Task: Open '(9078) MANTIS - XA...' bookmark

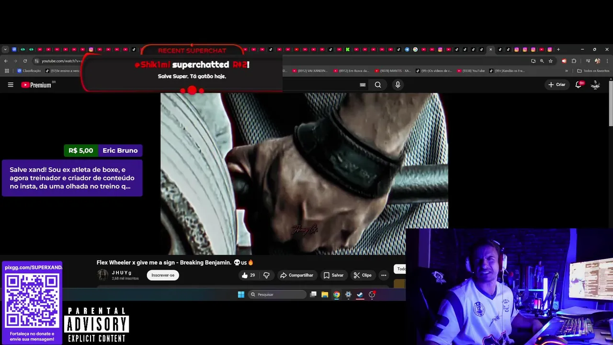Action: coord(393,71)
